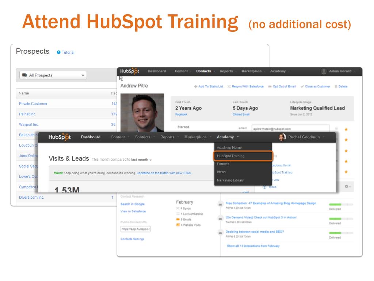This screenshot has width=374, height=281.
Task: Click the HubSpot logo in the Contacts window
Action: coord(130,71)
